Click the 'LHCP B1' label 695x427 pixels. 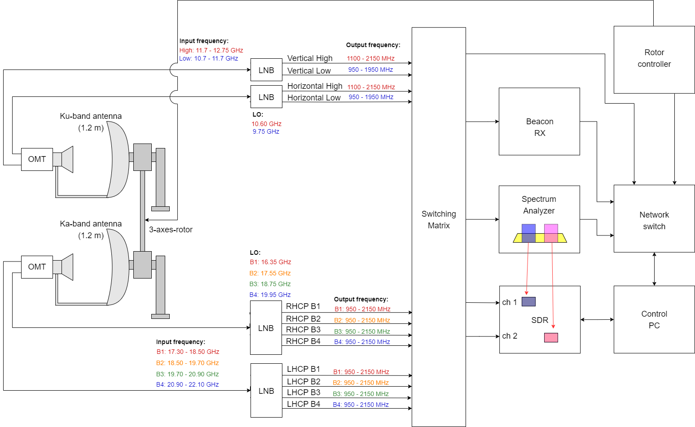click(x=304, y=369)
